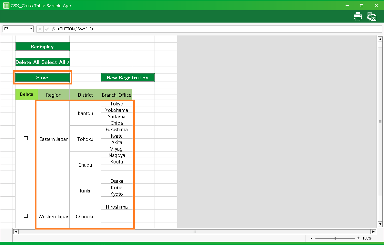Click the horizontal scrollbar right arrow
The width and height of the screenshot is (384, 245).
coord(373,231)
